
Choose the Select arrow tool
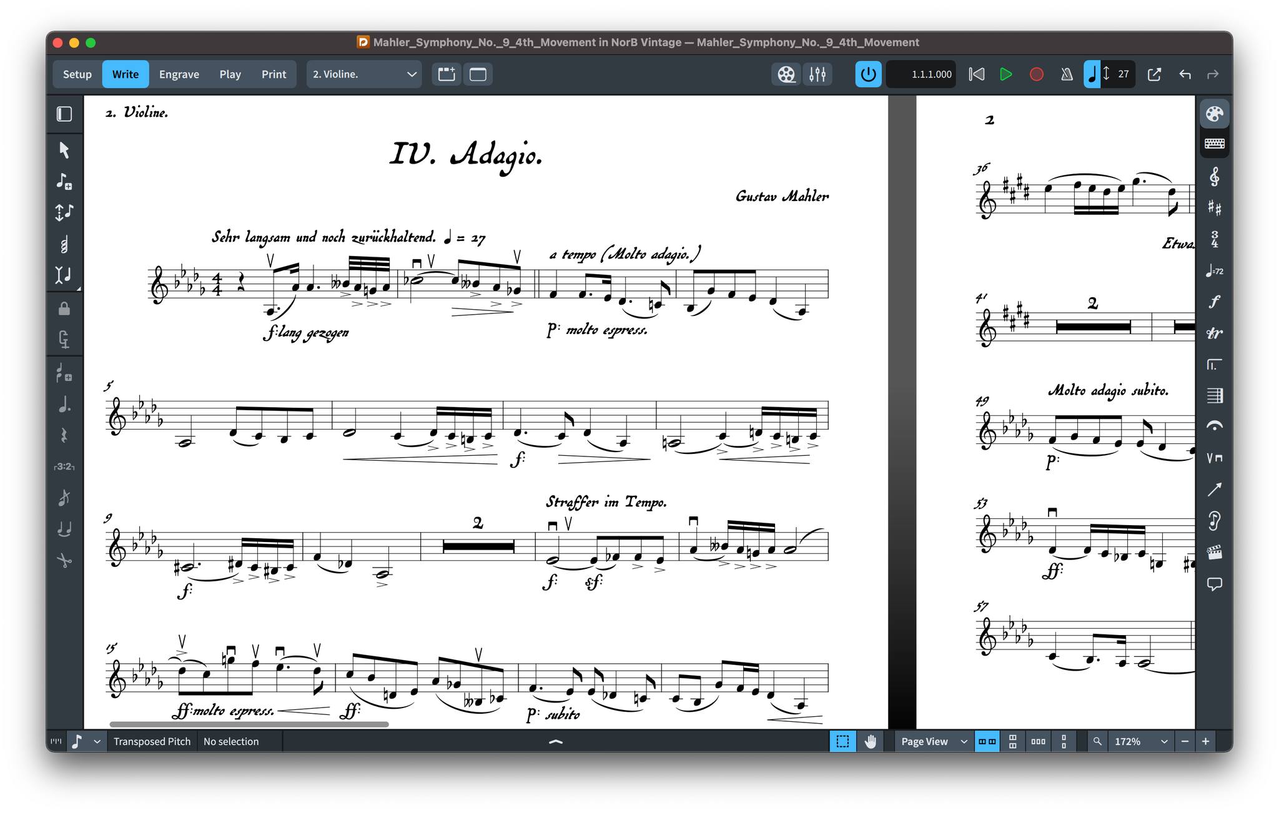click(x=64, y=150)
